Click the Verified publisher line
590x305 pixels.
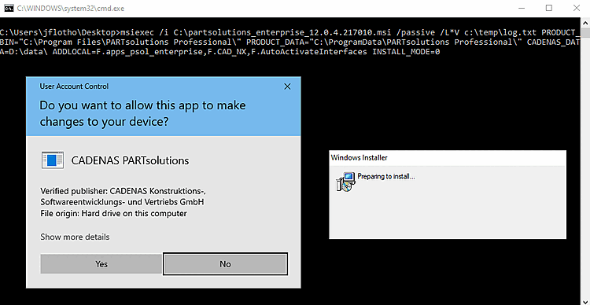(x=122, y=196)
